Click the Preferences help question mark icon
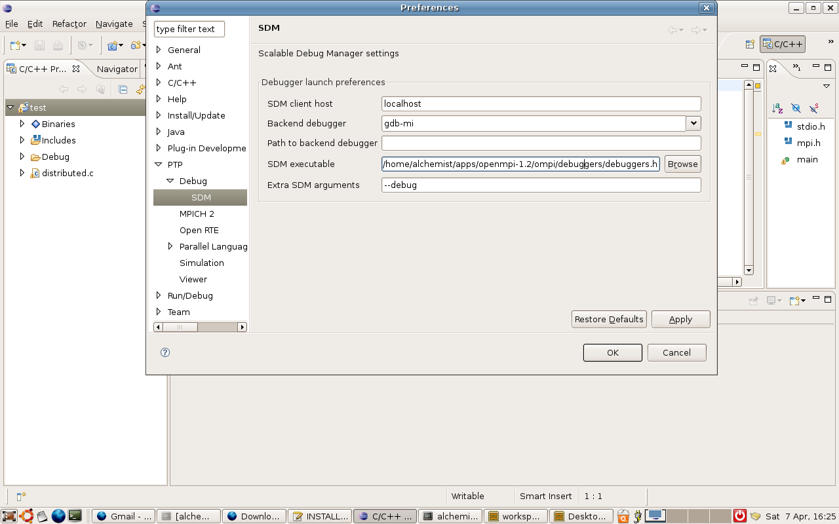The image size is (839, 524). [x=165, y=352]
